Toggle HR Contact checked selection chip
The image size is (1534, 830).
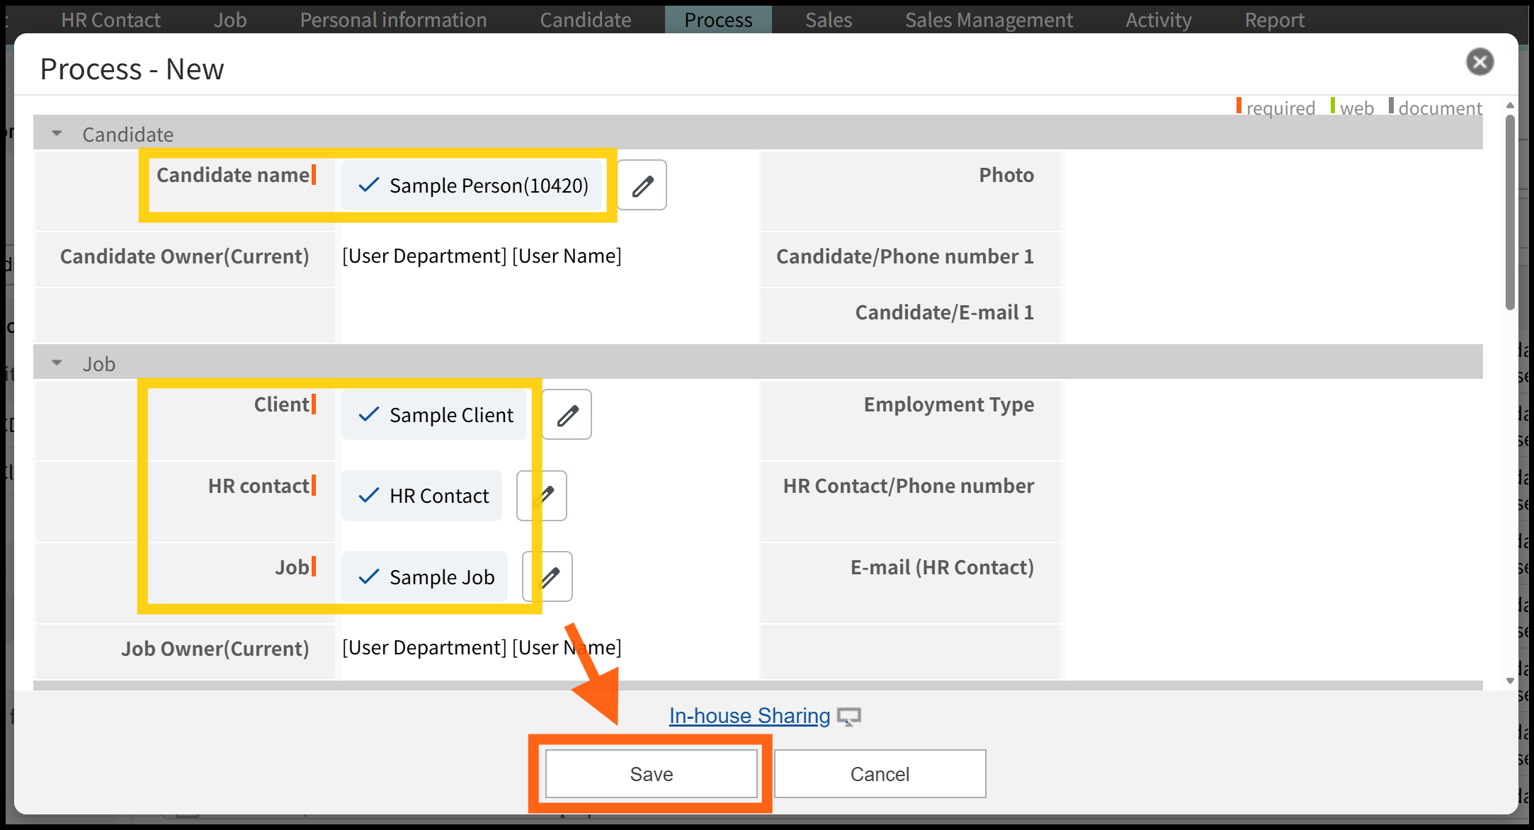tap(422, 496)
